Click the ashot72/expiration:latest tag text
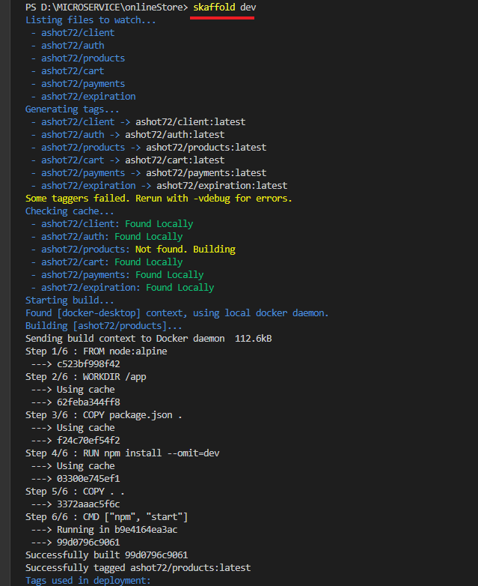The width and height of the screenshot is (478, 586). pyautogui.click(x=221, y=185)
